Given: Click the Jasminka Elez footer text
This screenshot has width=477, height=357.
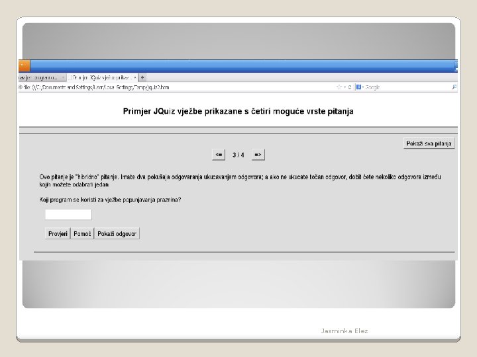Looking at the screenshot, I should (x=344, y=331).
